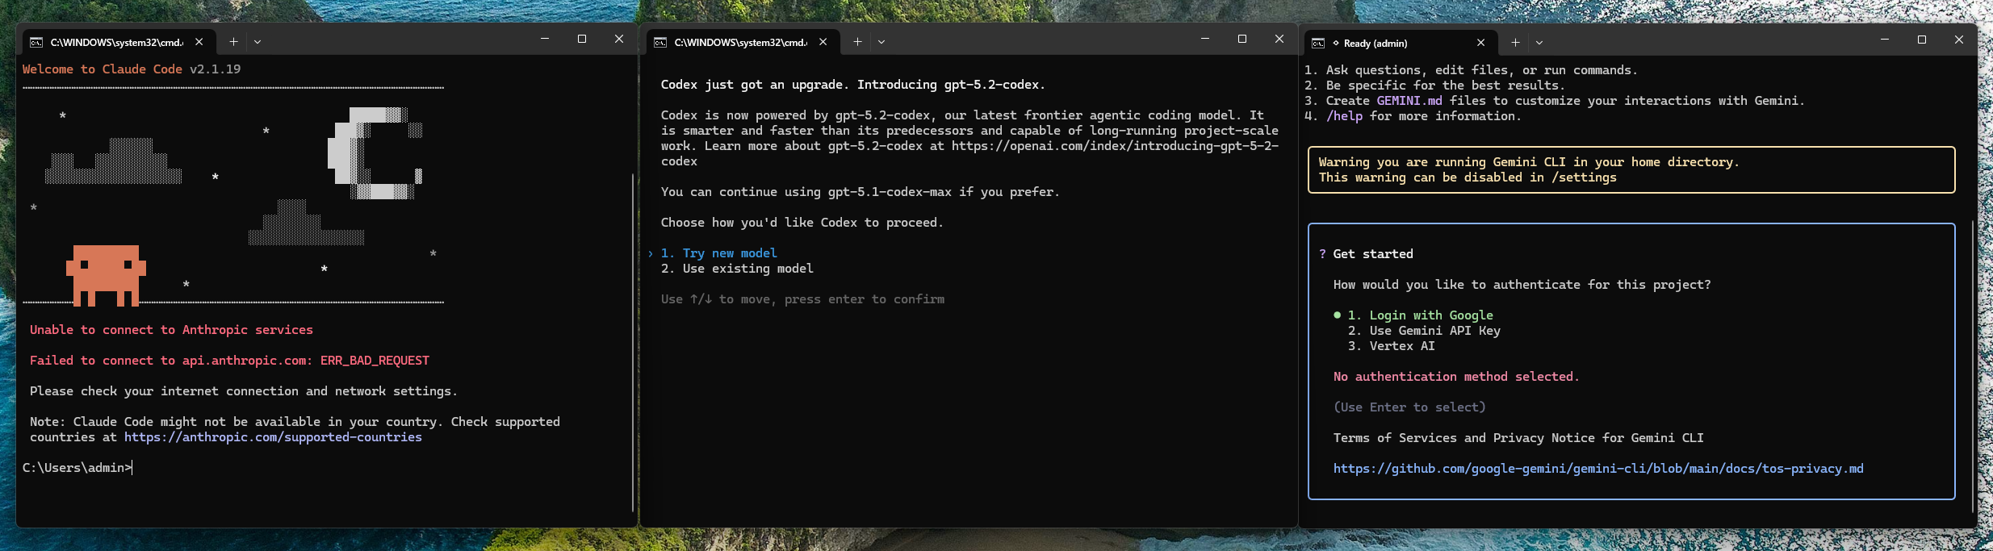The image size is (1993, 551).
Task: Maximize the Gemini terminal window
Action: [x=1922, y=40]
